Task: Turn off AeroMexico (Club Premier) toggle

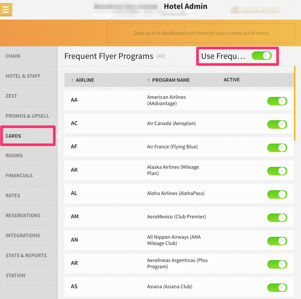Action: click(x=277, y=218)
